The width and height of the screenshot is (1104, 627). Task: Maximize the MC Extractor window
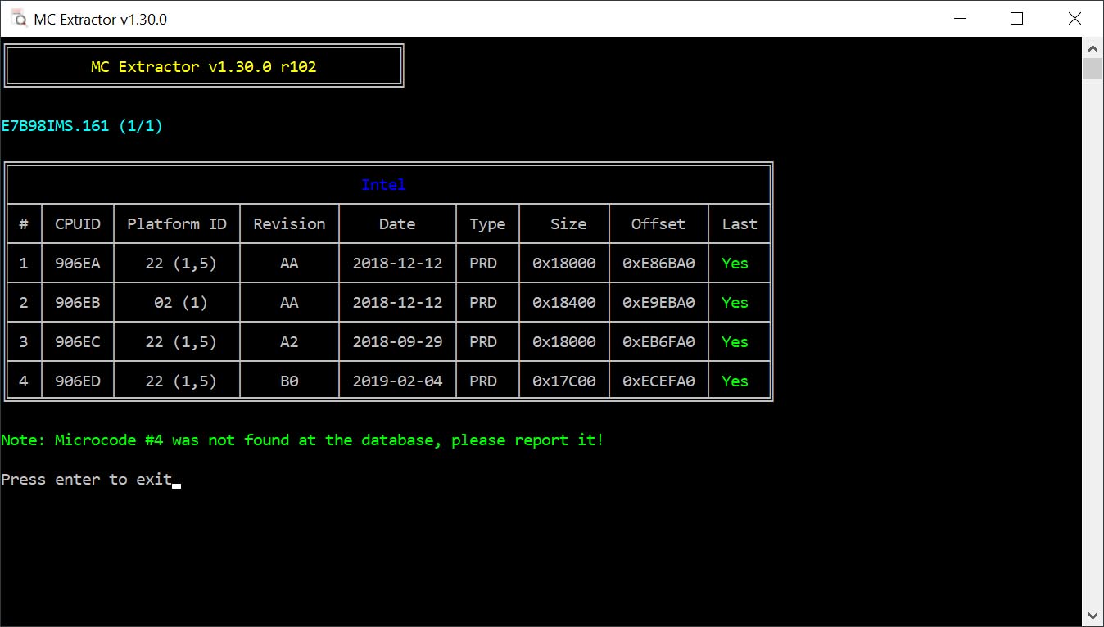point(1016,19)
